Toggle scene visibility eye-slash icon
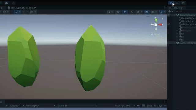Viewport: 196px width, 110px height. (147, 12)
